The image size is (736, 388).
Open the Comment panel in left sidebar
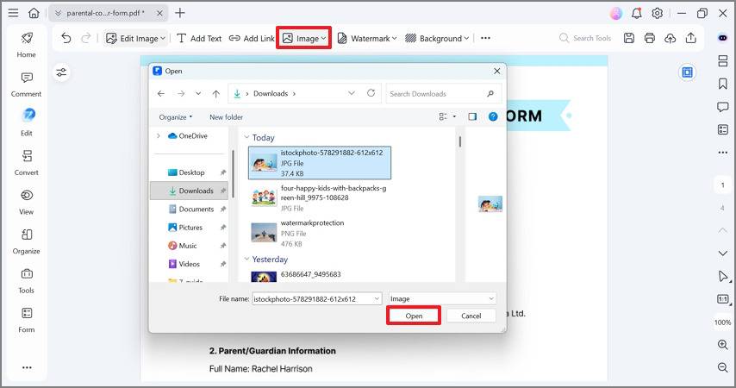pos(26,84)
